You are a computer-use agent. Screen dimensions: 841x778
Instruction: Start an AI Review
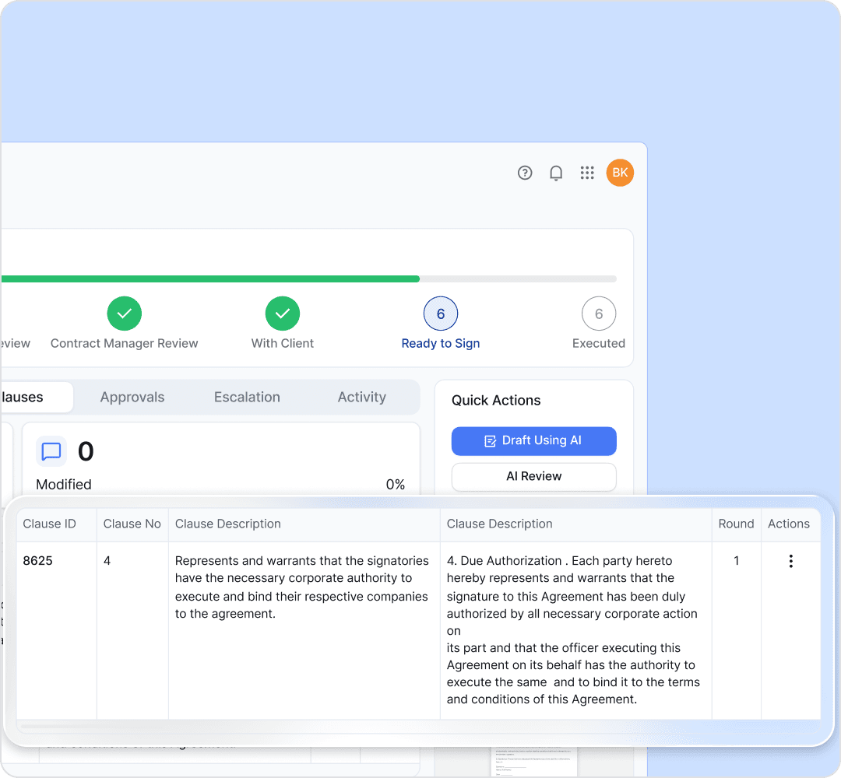534,476
